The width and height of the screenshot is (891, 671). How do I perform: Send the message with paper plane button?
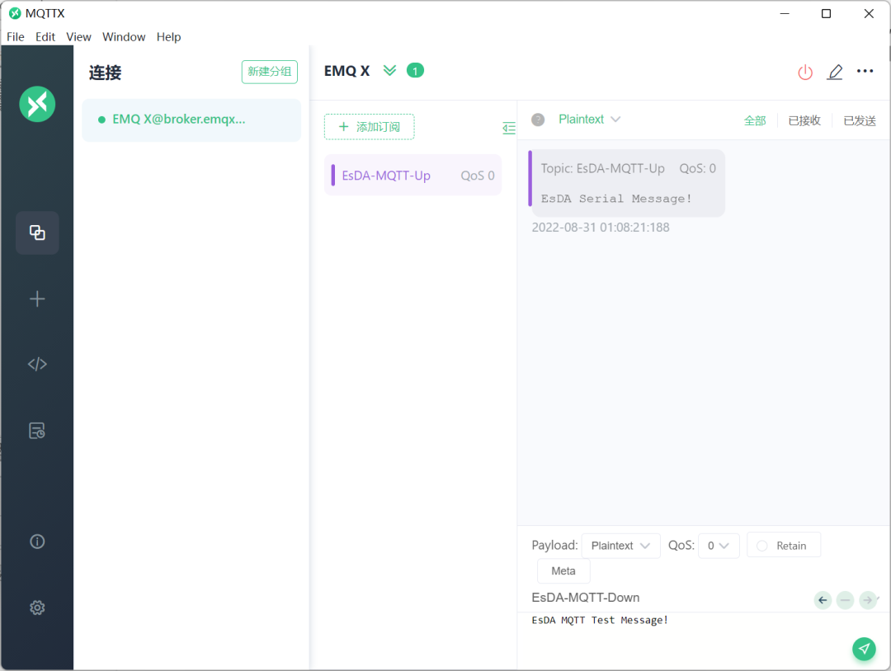(864, 649)
